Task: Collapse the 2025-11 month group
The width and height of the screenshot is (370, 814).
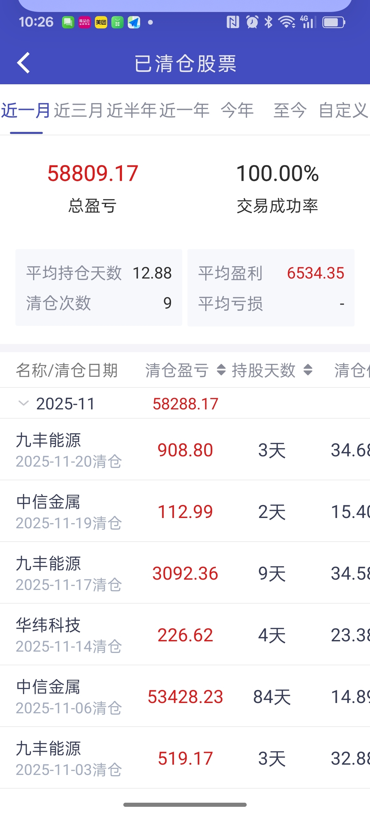Action: point(23,403)
